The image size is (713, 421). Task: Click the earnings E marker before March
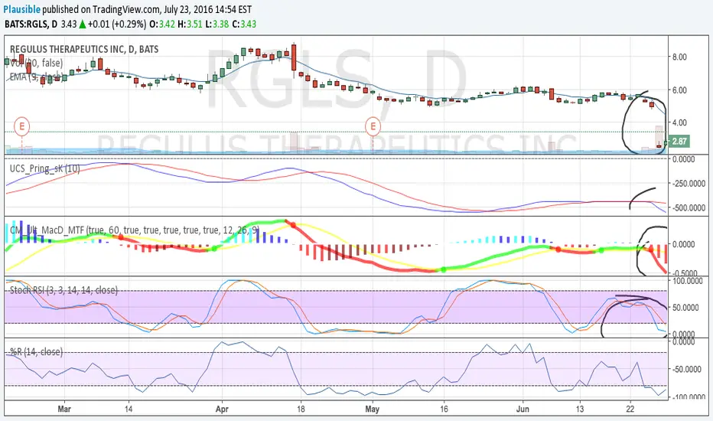21,126
